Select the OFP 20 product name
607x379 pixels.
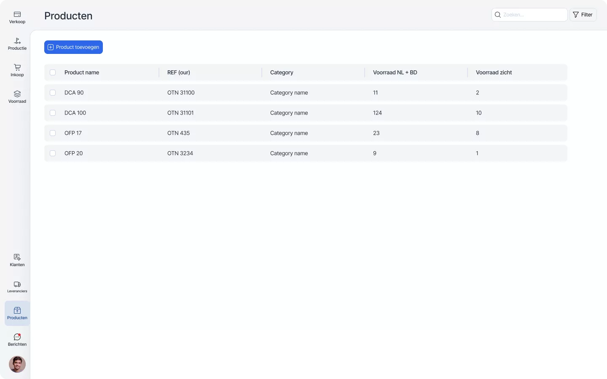tap(74, 153)
